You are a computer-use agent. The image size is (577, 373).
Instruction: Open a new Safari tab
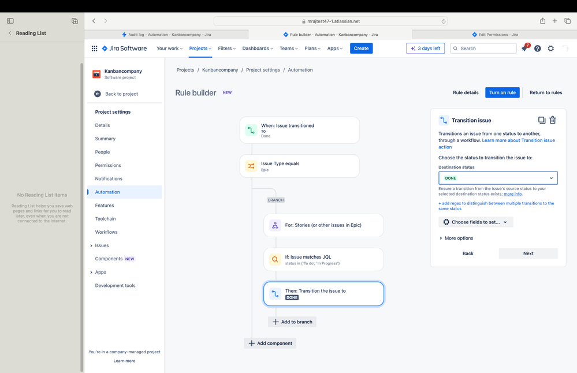click(x=554, y=21)
